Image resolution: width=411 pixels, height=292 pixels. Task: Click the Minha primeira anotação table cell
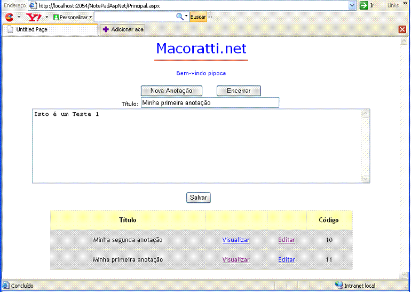pos(128,259)
